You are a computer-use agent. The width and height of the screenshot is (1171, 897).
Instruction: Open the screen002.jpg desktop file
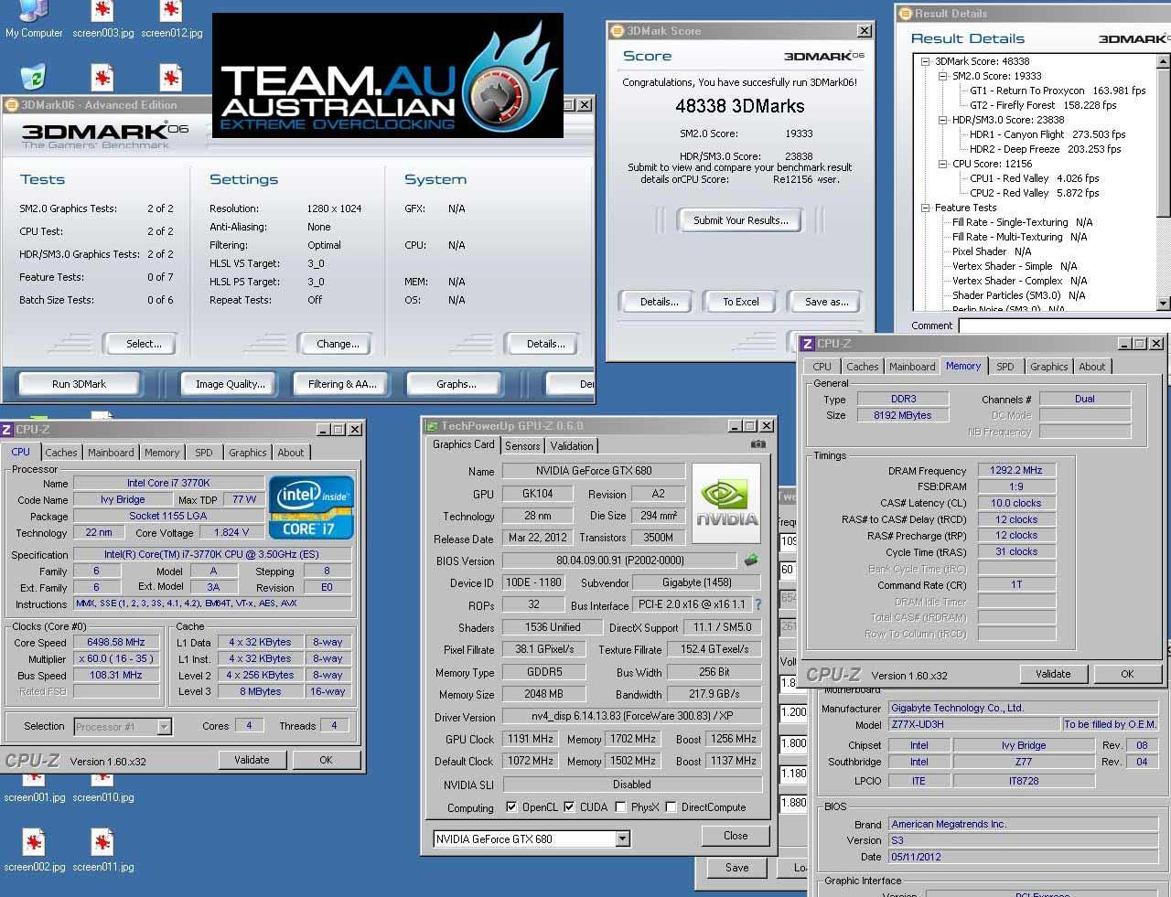tap(34, 843)
